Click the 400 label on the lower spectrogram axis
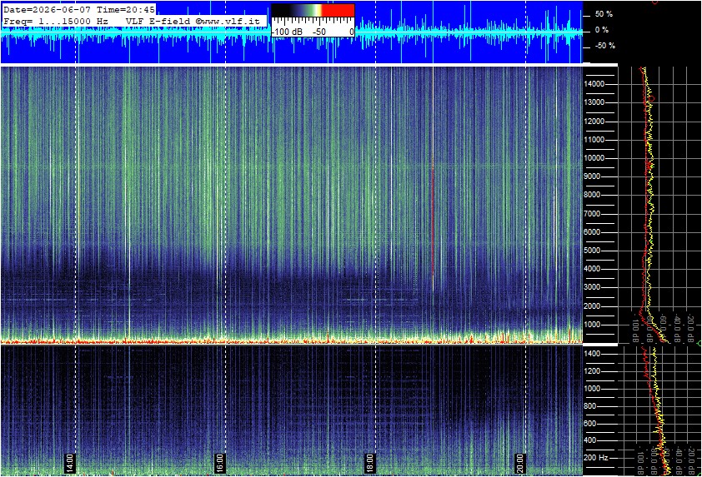Viewport: 702px width, 477px height. [590, 441]
